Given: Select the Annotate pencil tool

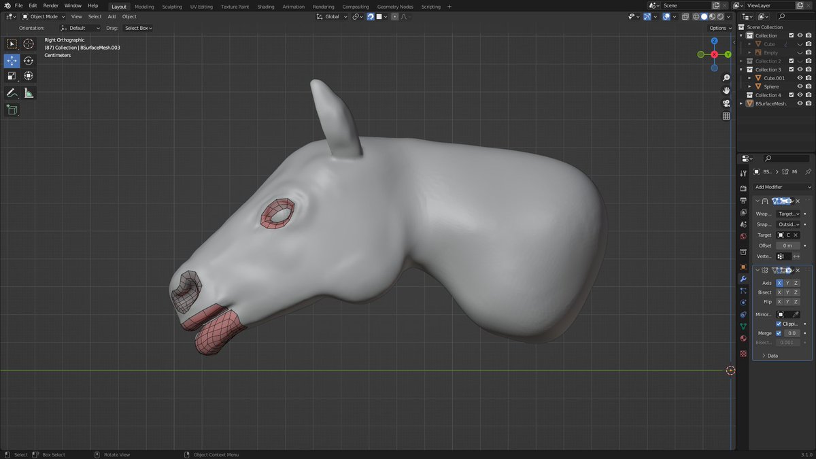Looking at the screenshot, I should coord(12,93).
